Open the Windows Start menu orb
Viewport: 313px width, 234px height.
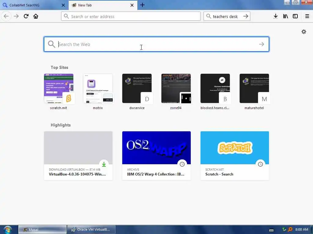tap(8, 230)
